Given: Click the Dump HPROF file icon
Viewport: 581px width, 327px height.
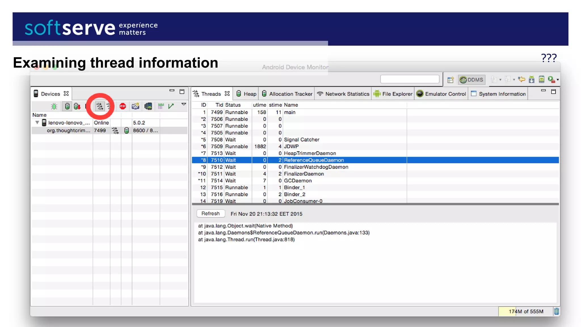Looking at the screenshot, I should [x=77, y=106].
